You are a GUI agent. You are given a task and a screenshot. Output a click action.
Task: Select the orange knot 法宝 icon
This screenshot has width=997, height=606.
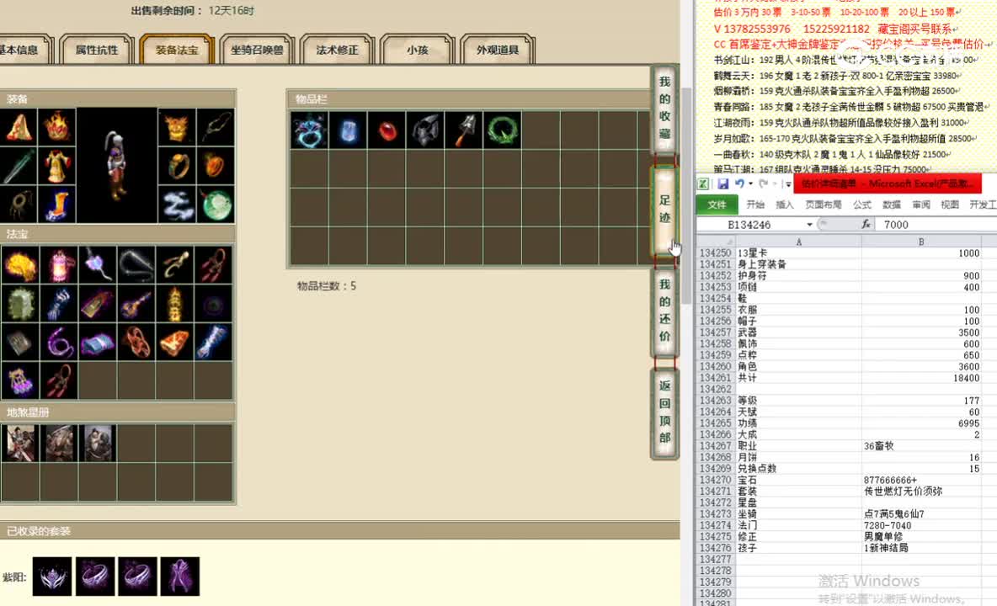point(136,342)
